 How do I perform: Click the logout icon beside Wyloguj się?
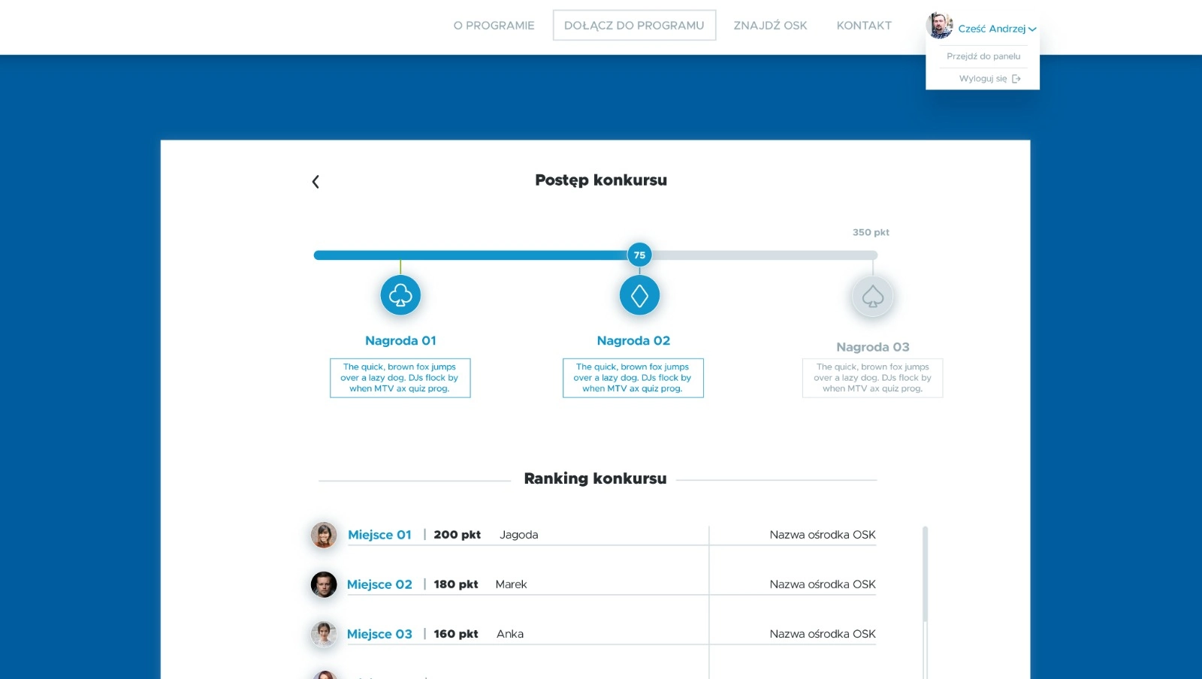click(1016, 79)
